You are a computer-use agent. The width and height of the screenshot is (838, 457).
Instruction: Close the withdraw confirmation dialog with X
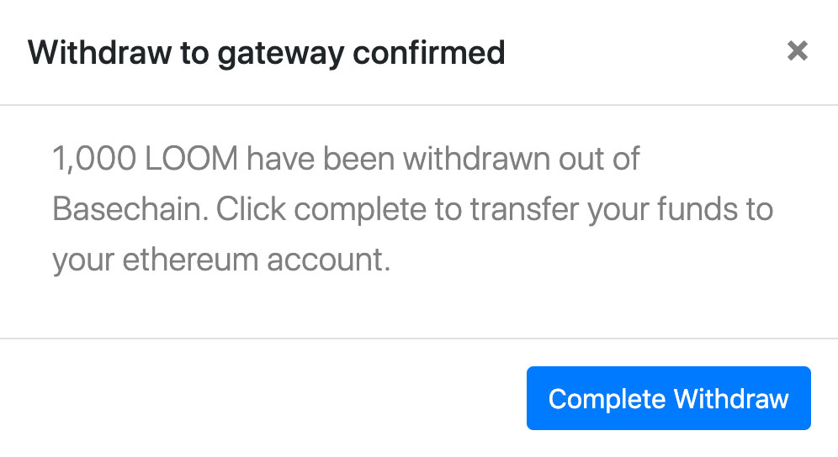pos(797,51)
